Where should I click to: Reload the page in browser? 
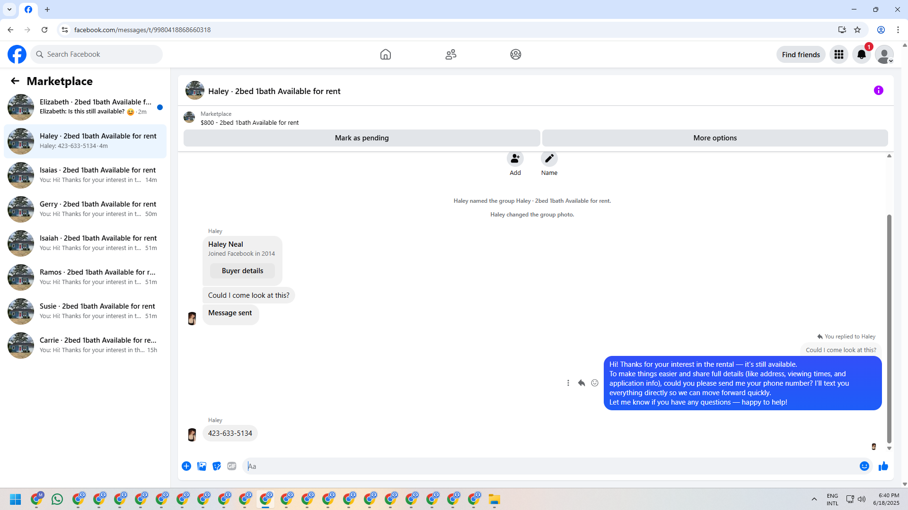coord(44,30)
